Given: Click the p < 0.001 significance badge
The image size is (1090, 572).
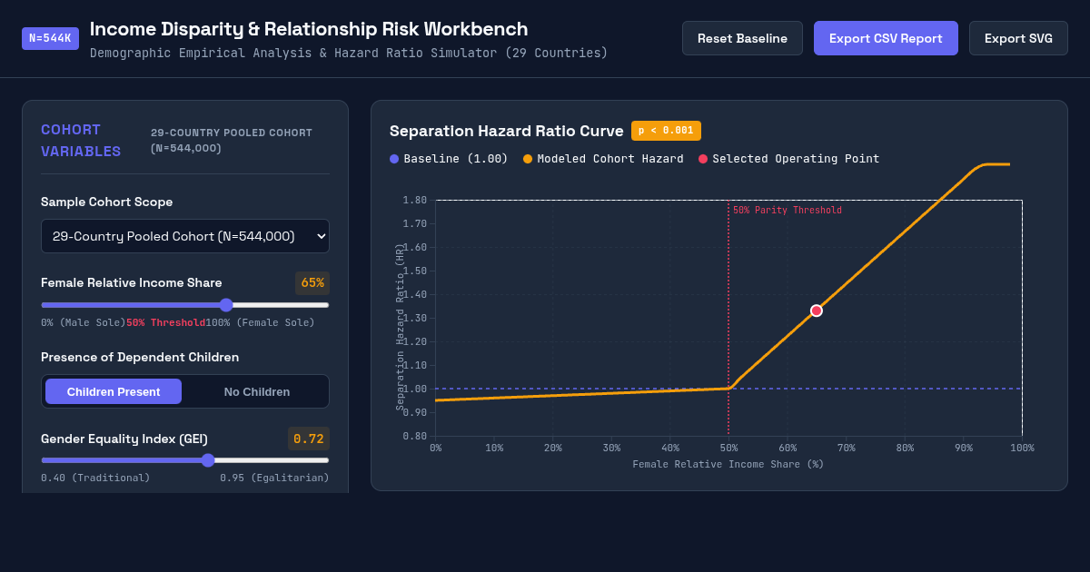Looking at the screenshot, I should click(x=666, y=131).
